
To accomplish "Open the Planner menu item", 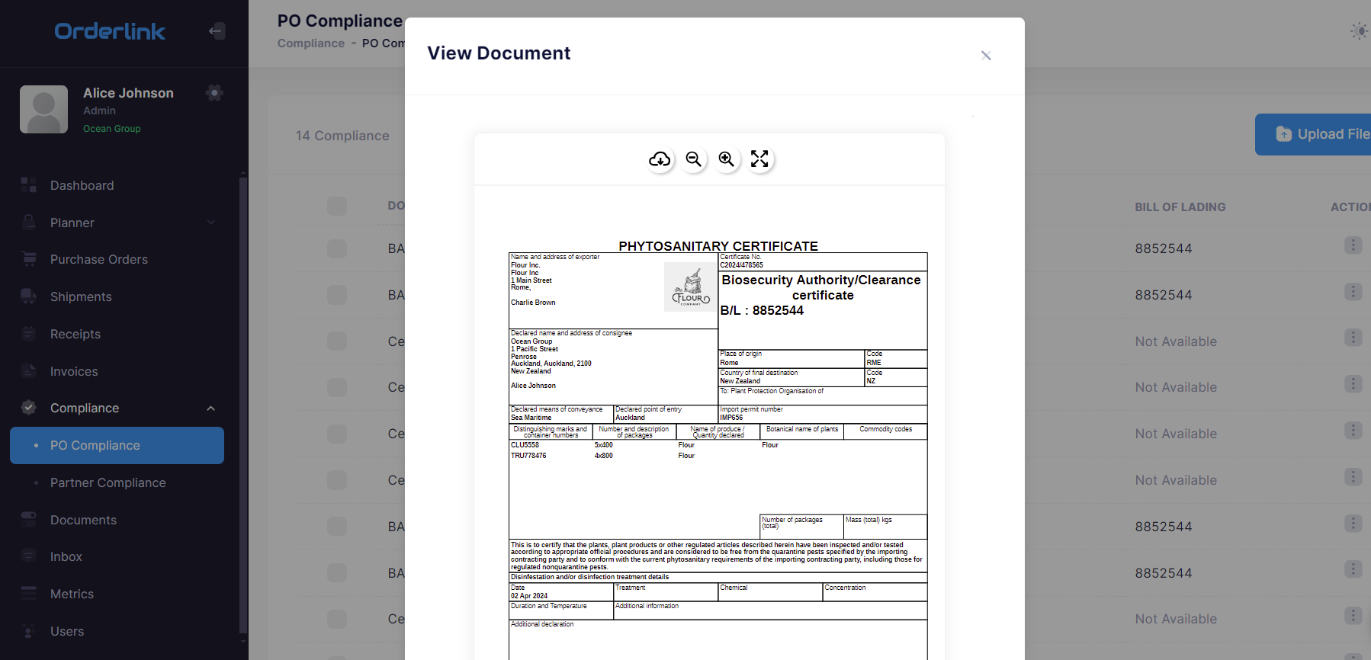I will pos(72,223).
